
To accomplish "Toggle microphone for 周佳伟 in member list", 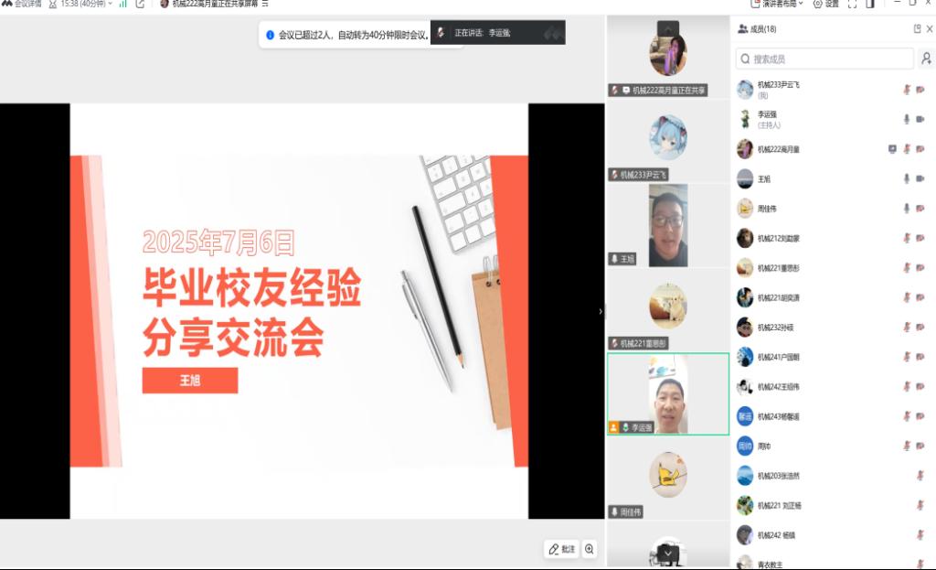I will [x=907, y=209].
